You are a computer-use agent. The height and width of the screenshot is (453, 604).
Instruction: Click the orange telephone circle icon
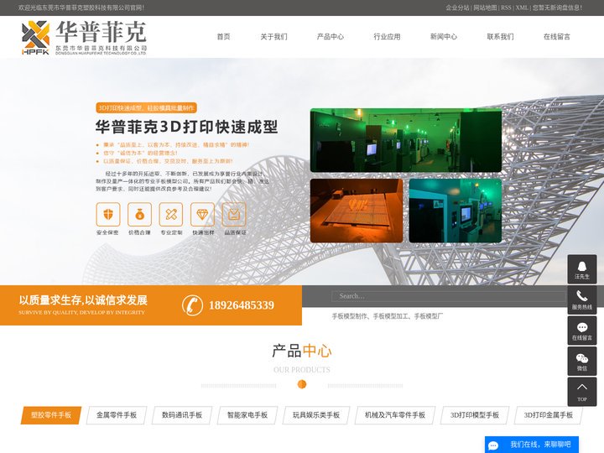tap(192, 305)
